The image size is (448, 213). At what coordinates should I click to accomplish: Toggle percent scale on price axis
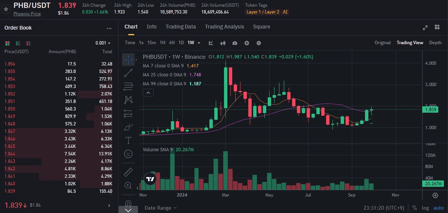pos(414,208)
